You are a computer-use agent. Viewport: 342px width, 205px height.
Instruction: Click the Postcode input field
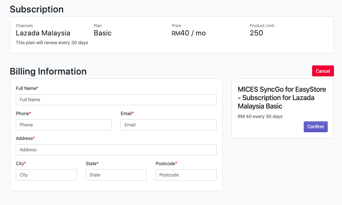pos(186,175)
